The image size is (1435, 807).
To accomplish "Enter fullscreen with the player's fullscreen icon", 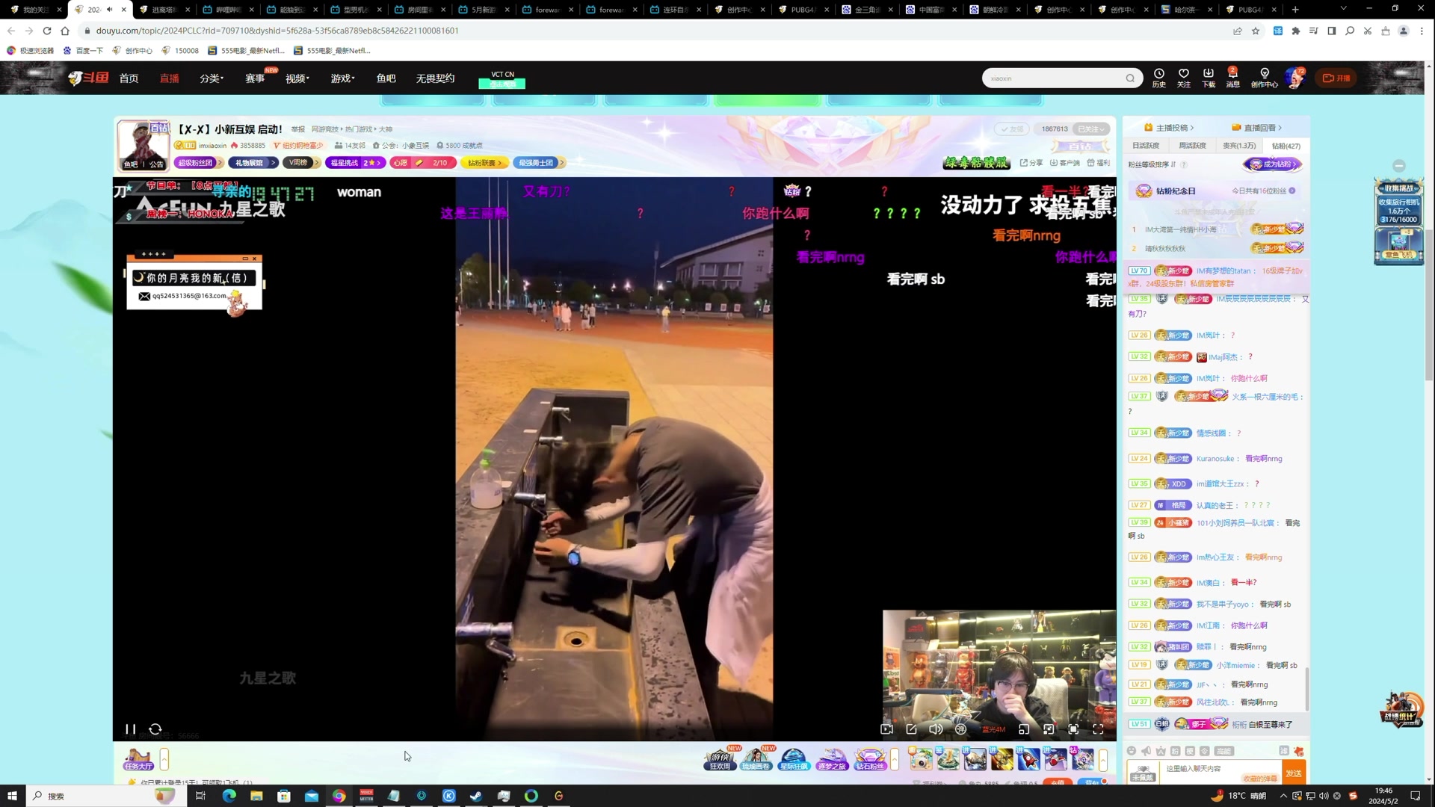I will click(x=1099, y=729).
